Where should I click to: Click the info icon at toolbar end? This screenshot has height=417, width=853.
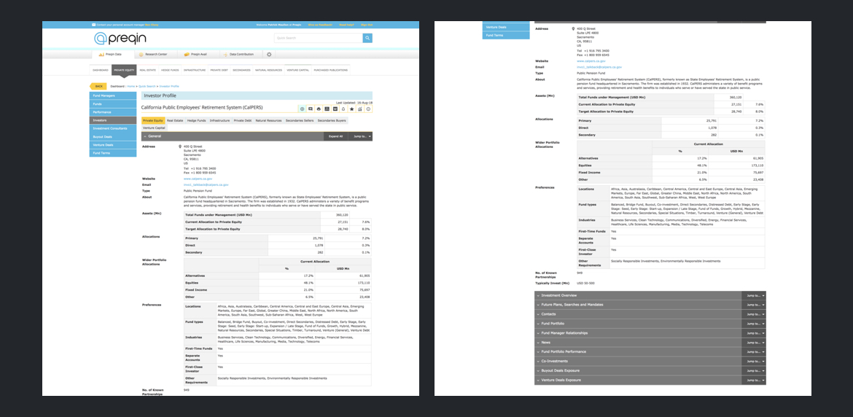pyautogui.click(x=368, y=109)
